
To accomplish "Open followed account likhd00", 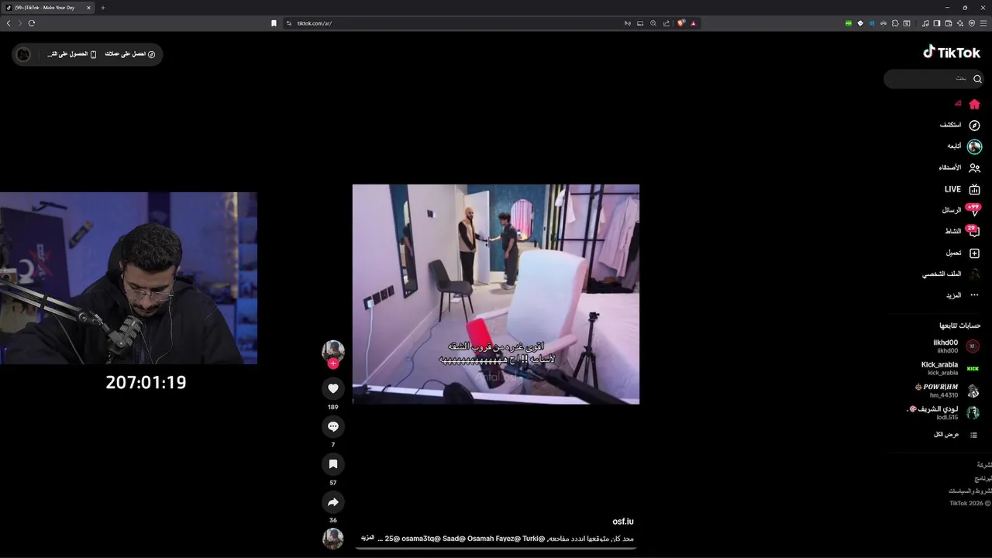I will [x=956, y=346].
